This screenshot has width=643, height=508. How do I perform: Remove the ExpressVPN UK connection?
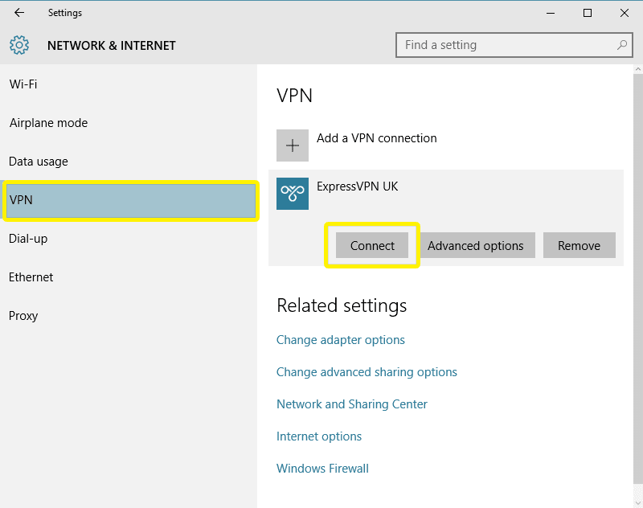579,246
